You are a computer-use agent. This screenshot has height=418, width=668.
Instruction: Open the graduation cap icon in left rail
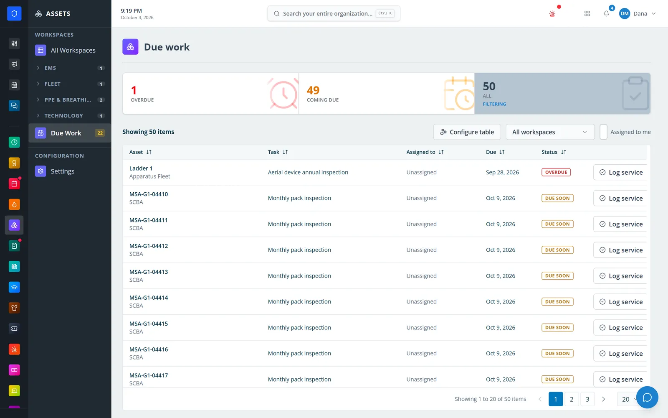tap(14, 287)
